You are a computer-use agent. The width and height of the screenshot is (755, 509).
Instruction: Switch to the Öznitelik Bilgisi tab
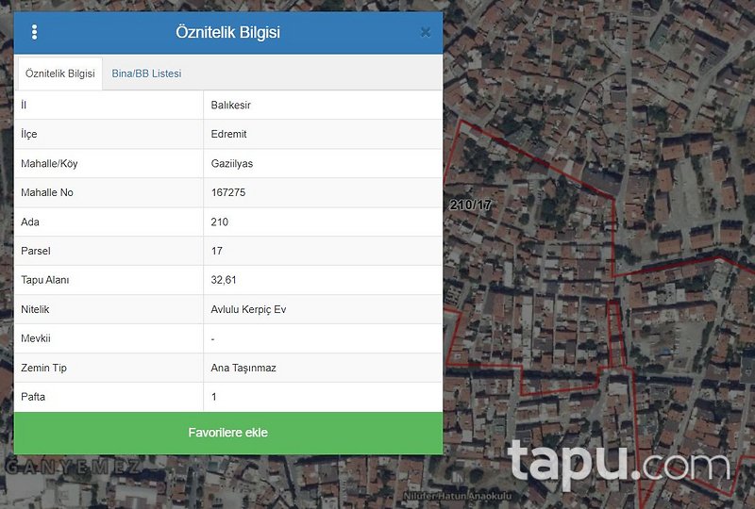[60, 74]
